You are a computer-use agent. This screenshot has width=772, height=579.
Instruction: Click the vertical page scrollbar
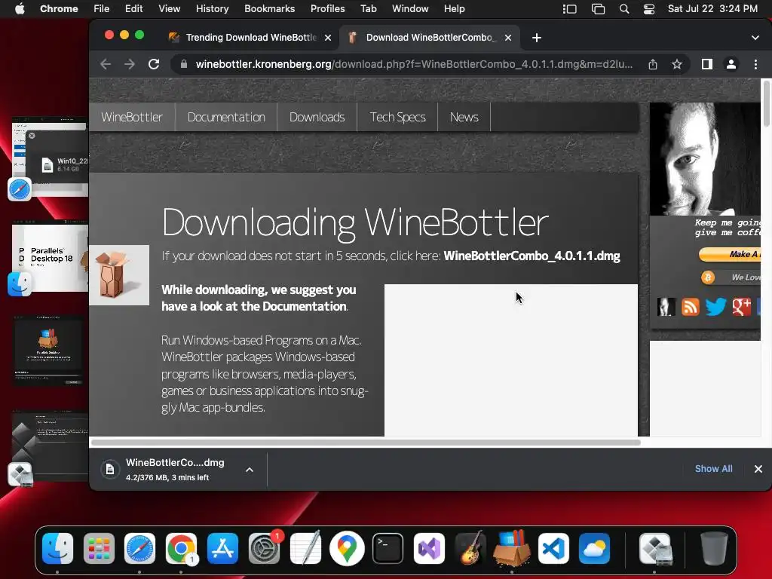point(766,104)
